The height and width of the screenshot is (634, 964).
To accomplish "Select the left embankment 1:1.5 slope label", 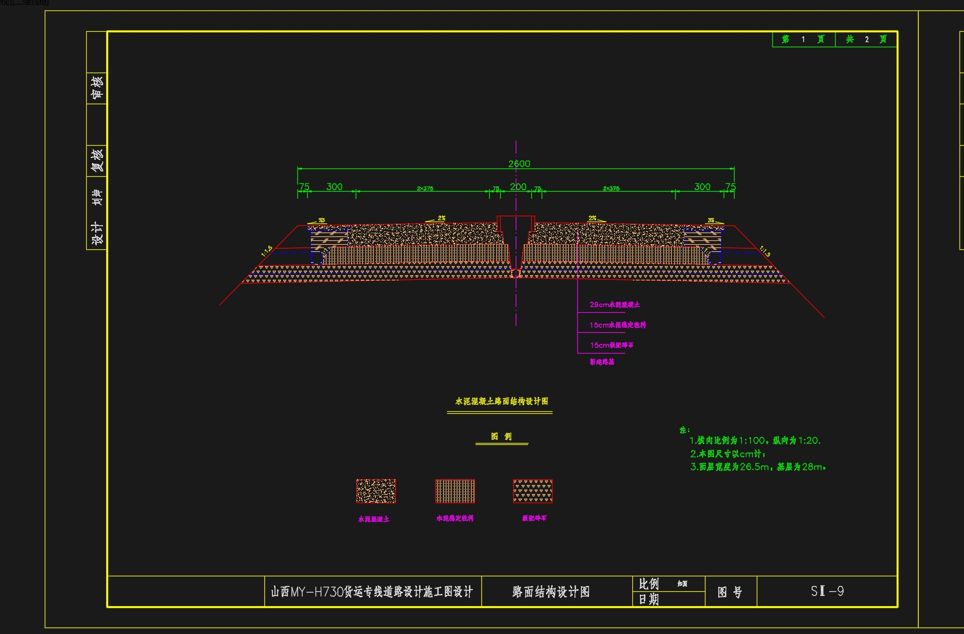I will coord(267,251).
